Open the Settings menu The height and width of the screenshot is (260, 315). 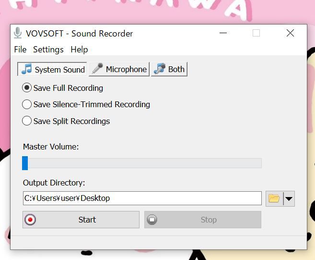[48, 50]
